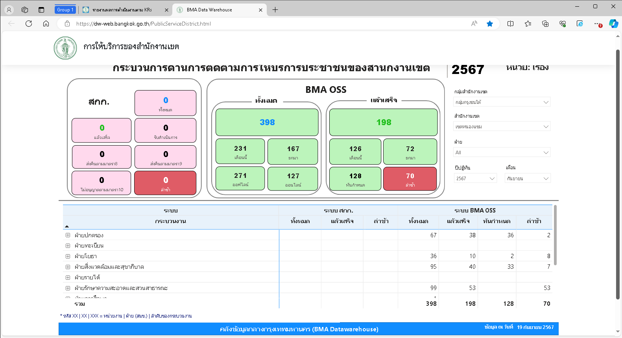Open the สำนักงานเขต district dropdown
Image resolution: width=622 pixels, height=338 pixels.
(502, 127)
